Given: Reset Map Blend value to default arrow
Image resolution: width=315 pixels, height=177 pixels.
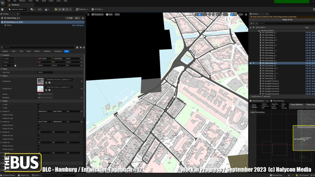Looking at the screenshot, I should [x=82, y=97].
